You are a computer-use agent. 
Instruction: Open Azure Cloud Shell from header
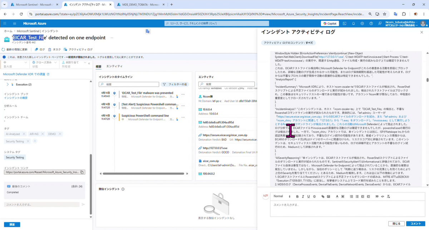pos(345,23)
